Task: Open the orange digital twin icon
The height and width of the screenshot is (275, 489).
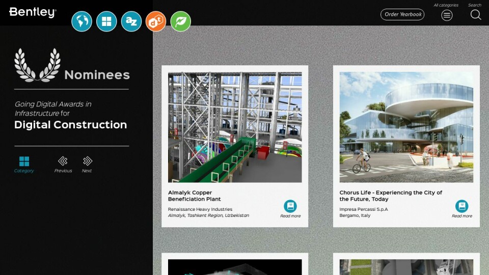Action: coord(156,21)
